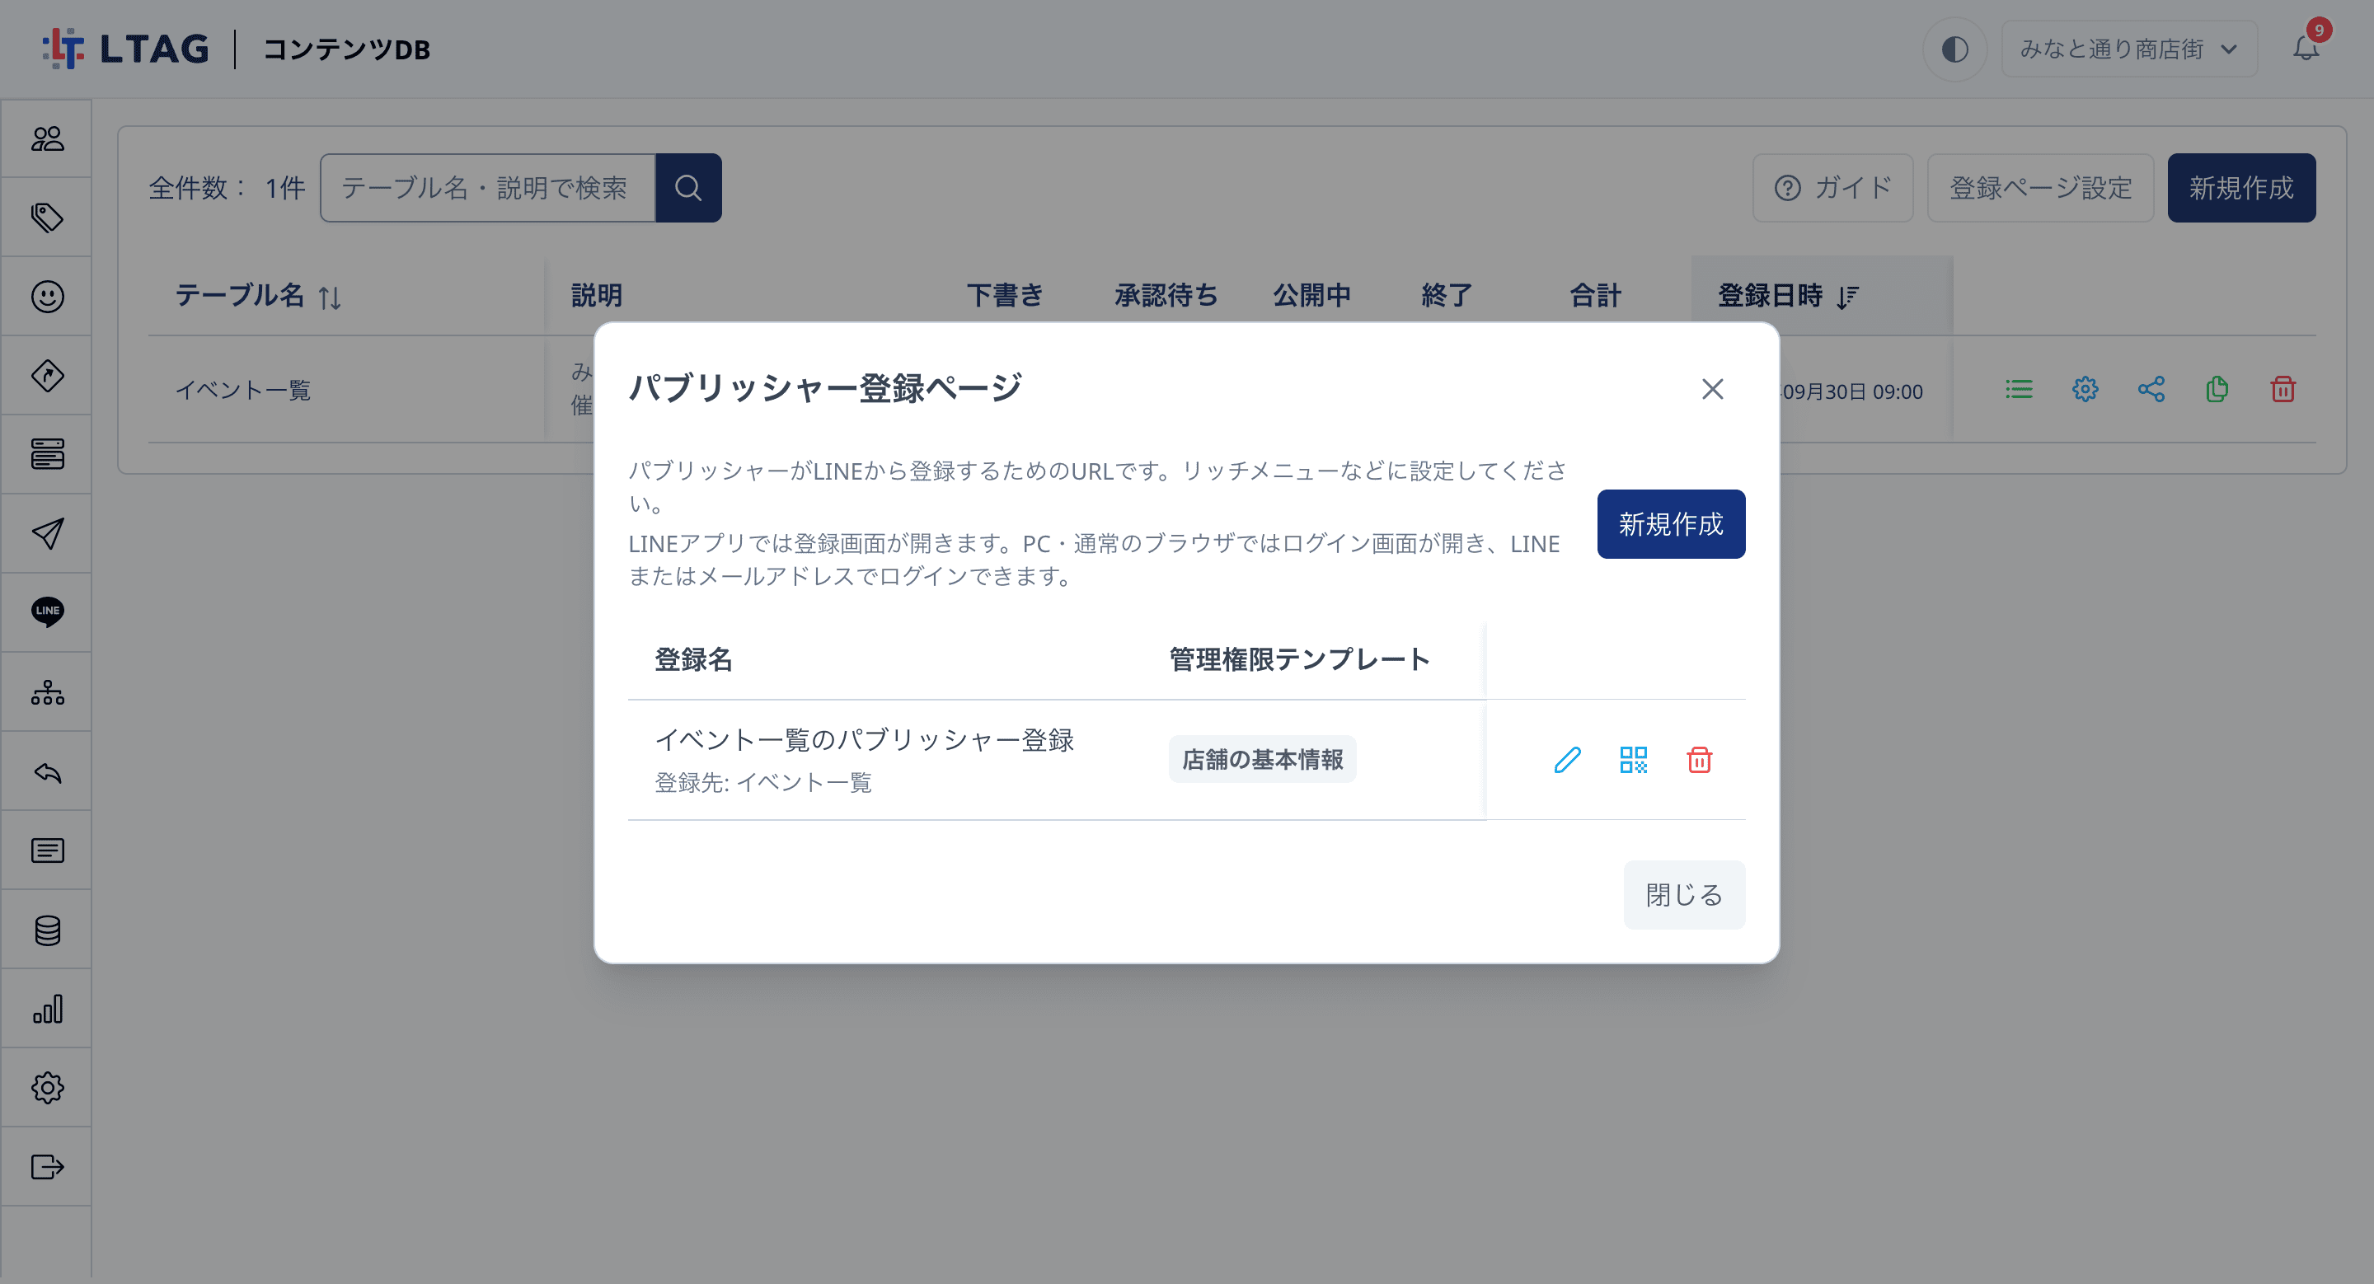Click the logout icon in sidebar
The height and width of the screenshot is (1284, 2374).
[47, 1167]
